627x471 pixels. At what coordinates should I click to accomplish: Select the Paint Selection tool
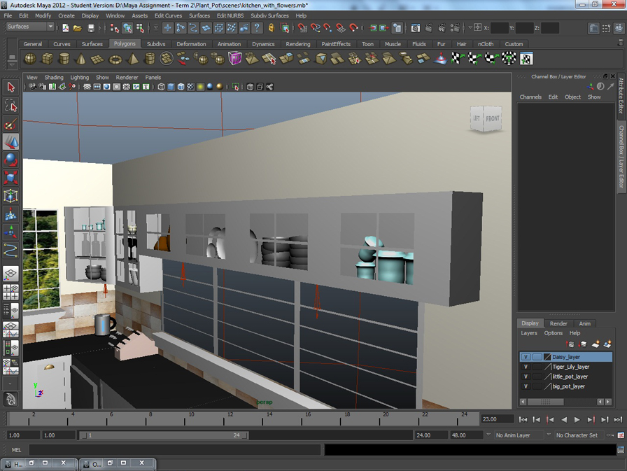pos(10,122)
